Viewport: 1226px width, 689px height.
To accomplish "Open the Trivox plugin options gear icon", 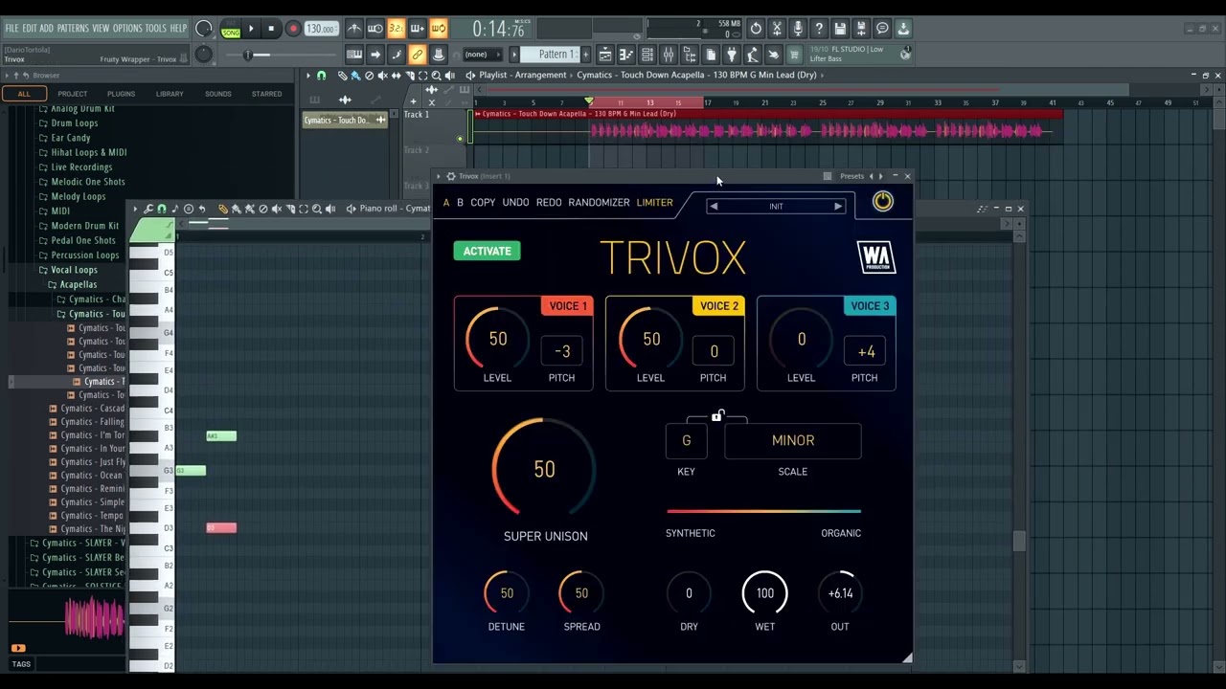I will pyautogui.click(x=450, y=176).
